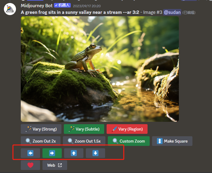The width and height of the screenshot is (212, 173).
Task: Click Zoom Out 1.5x button
Action: (x=84, y=141)
